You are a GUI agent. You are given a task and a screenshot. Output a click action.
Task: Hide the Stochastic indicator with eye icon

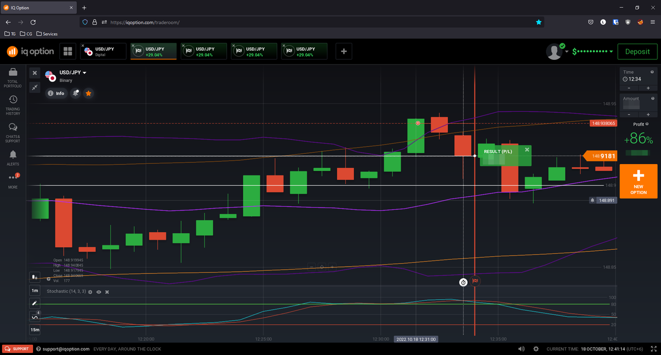pos(99,292)
